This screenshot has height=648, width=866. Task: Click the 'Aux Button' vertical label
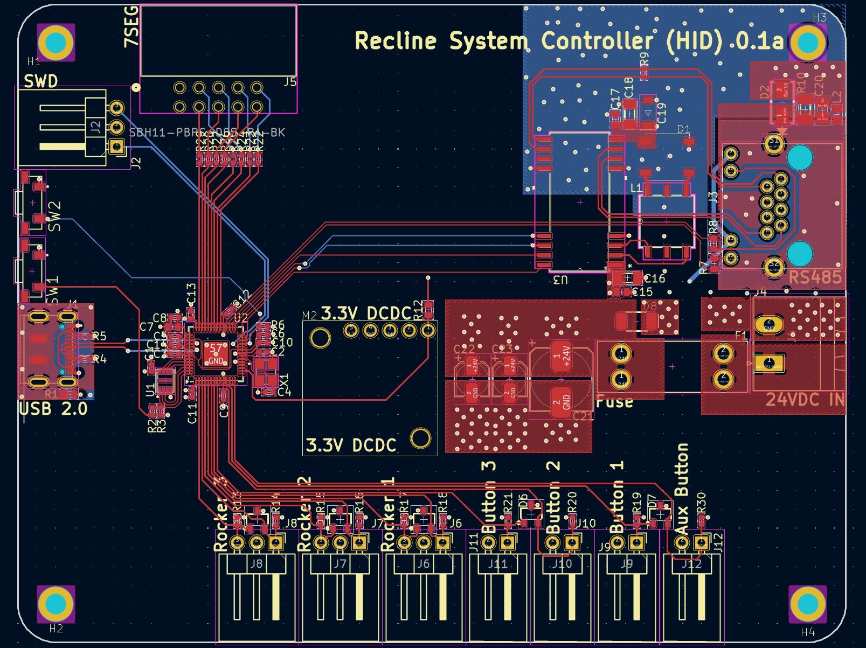click(682, 489)
